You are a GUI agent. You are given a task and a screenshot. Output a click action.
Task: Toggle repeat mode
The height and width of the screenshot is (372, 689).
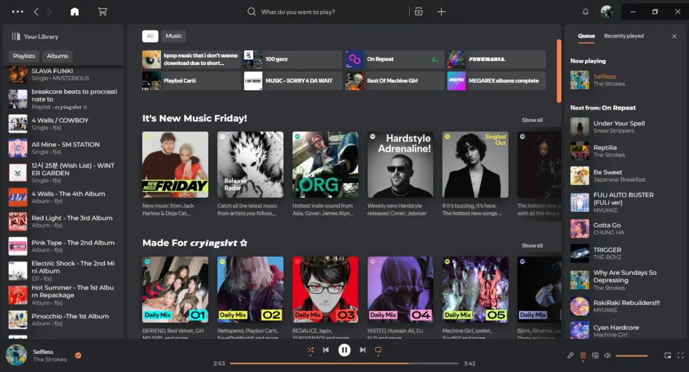click(378, 350)
